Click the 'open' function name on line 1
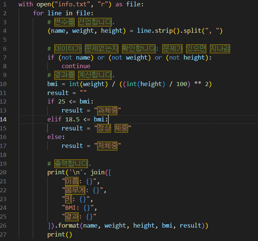The width and height of the screenshot is (258, 241). (44, 4)
